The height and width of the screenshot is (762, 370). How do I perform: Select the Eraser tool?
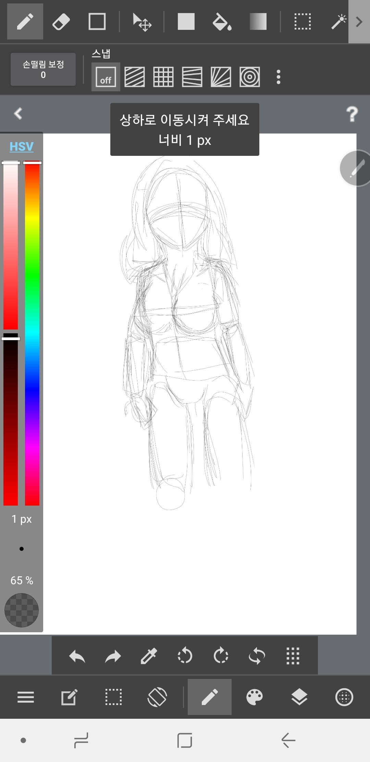click(x=61, y=22)
